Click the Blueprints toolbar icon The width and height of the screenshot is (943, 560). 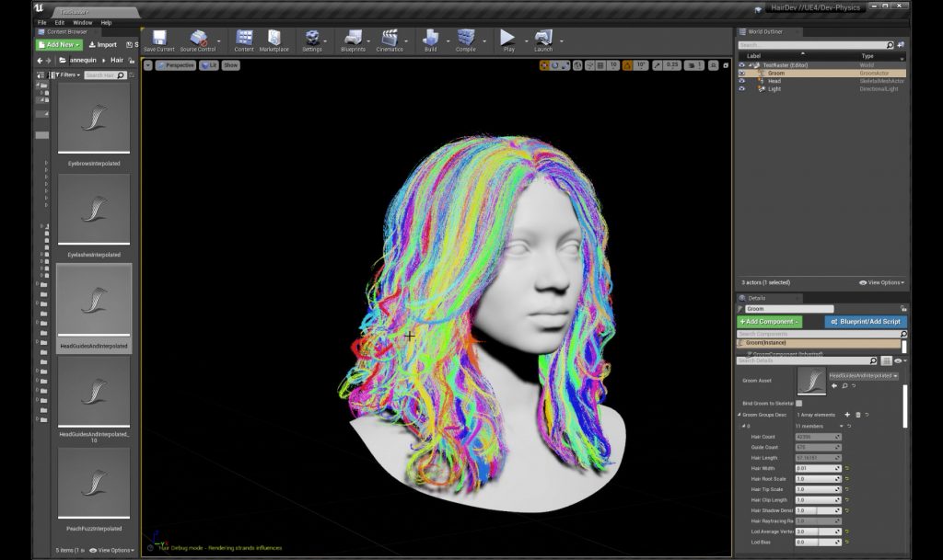tap(353, 39)
